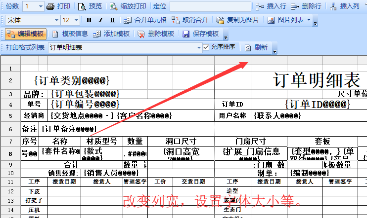Click the 刷新 refresh button
Image resolution: width=367 pixels, height=218 pixels.
256,47
